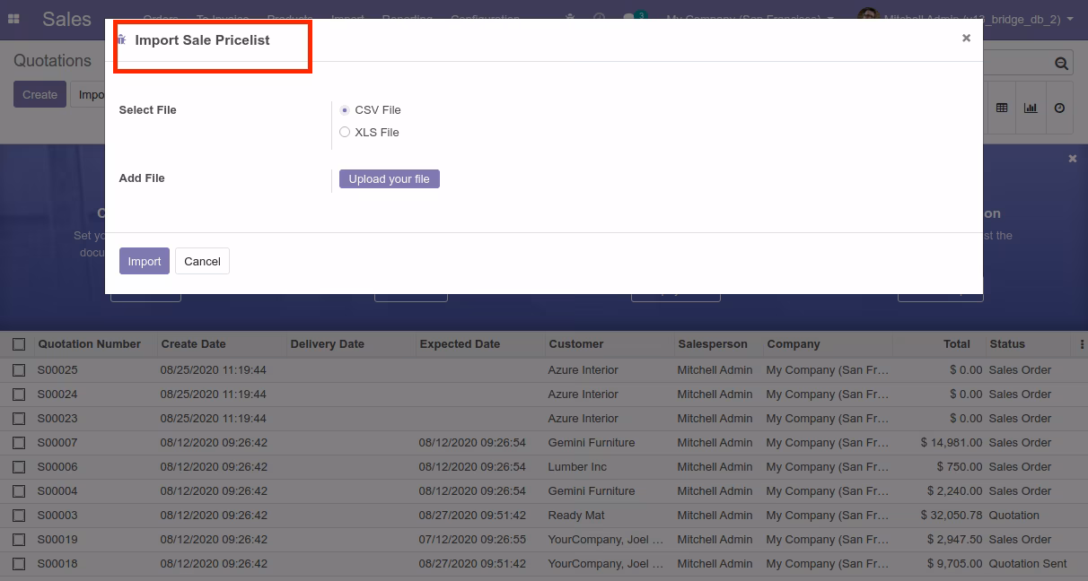Open conversations chat icon in top bar
Screen dimensions: 1088x581
[629, 18]
